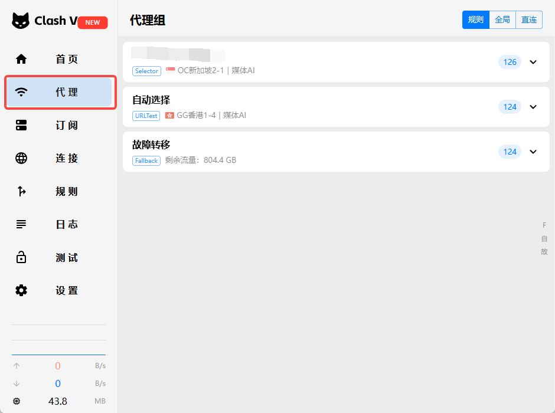Switch proxy mode to 直连
555x413 pixels.
[529, 19]
